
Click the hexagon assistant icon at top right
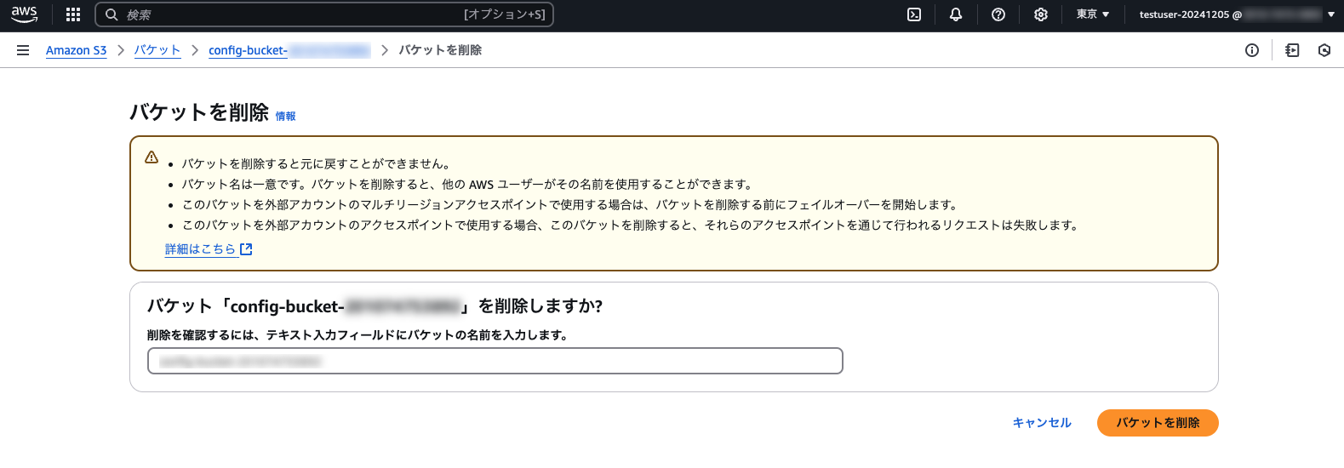1324,50
